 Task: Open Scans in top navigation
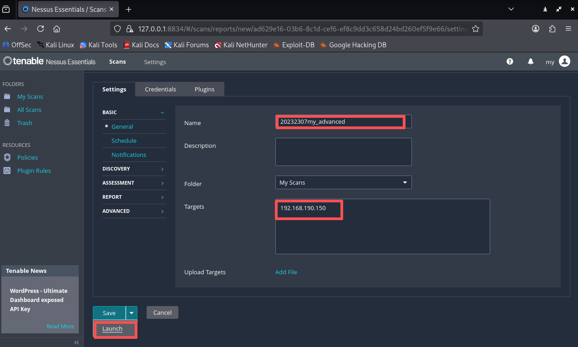[117, 61]
